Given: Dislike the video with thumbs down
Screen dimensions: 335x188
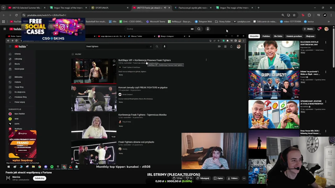Looking at the screenshot, I should click(x=189, y=178).
